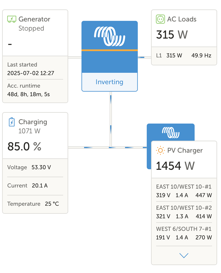Select the EAST 10/WEST 10-#2 tracker row

(x=184, y=212)
